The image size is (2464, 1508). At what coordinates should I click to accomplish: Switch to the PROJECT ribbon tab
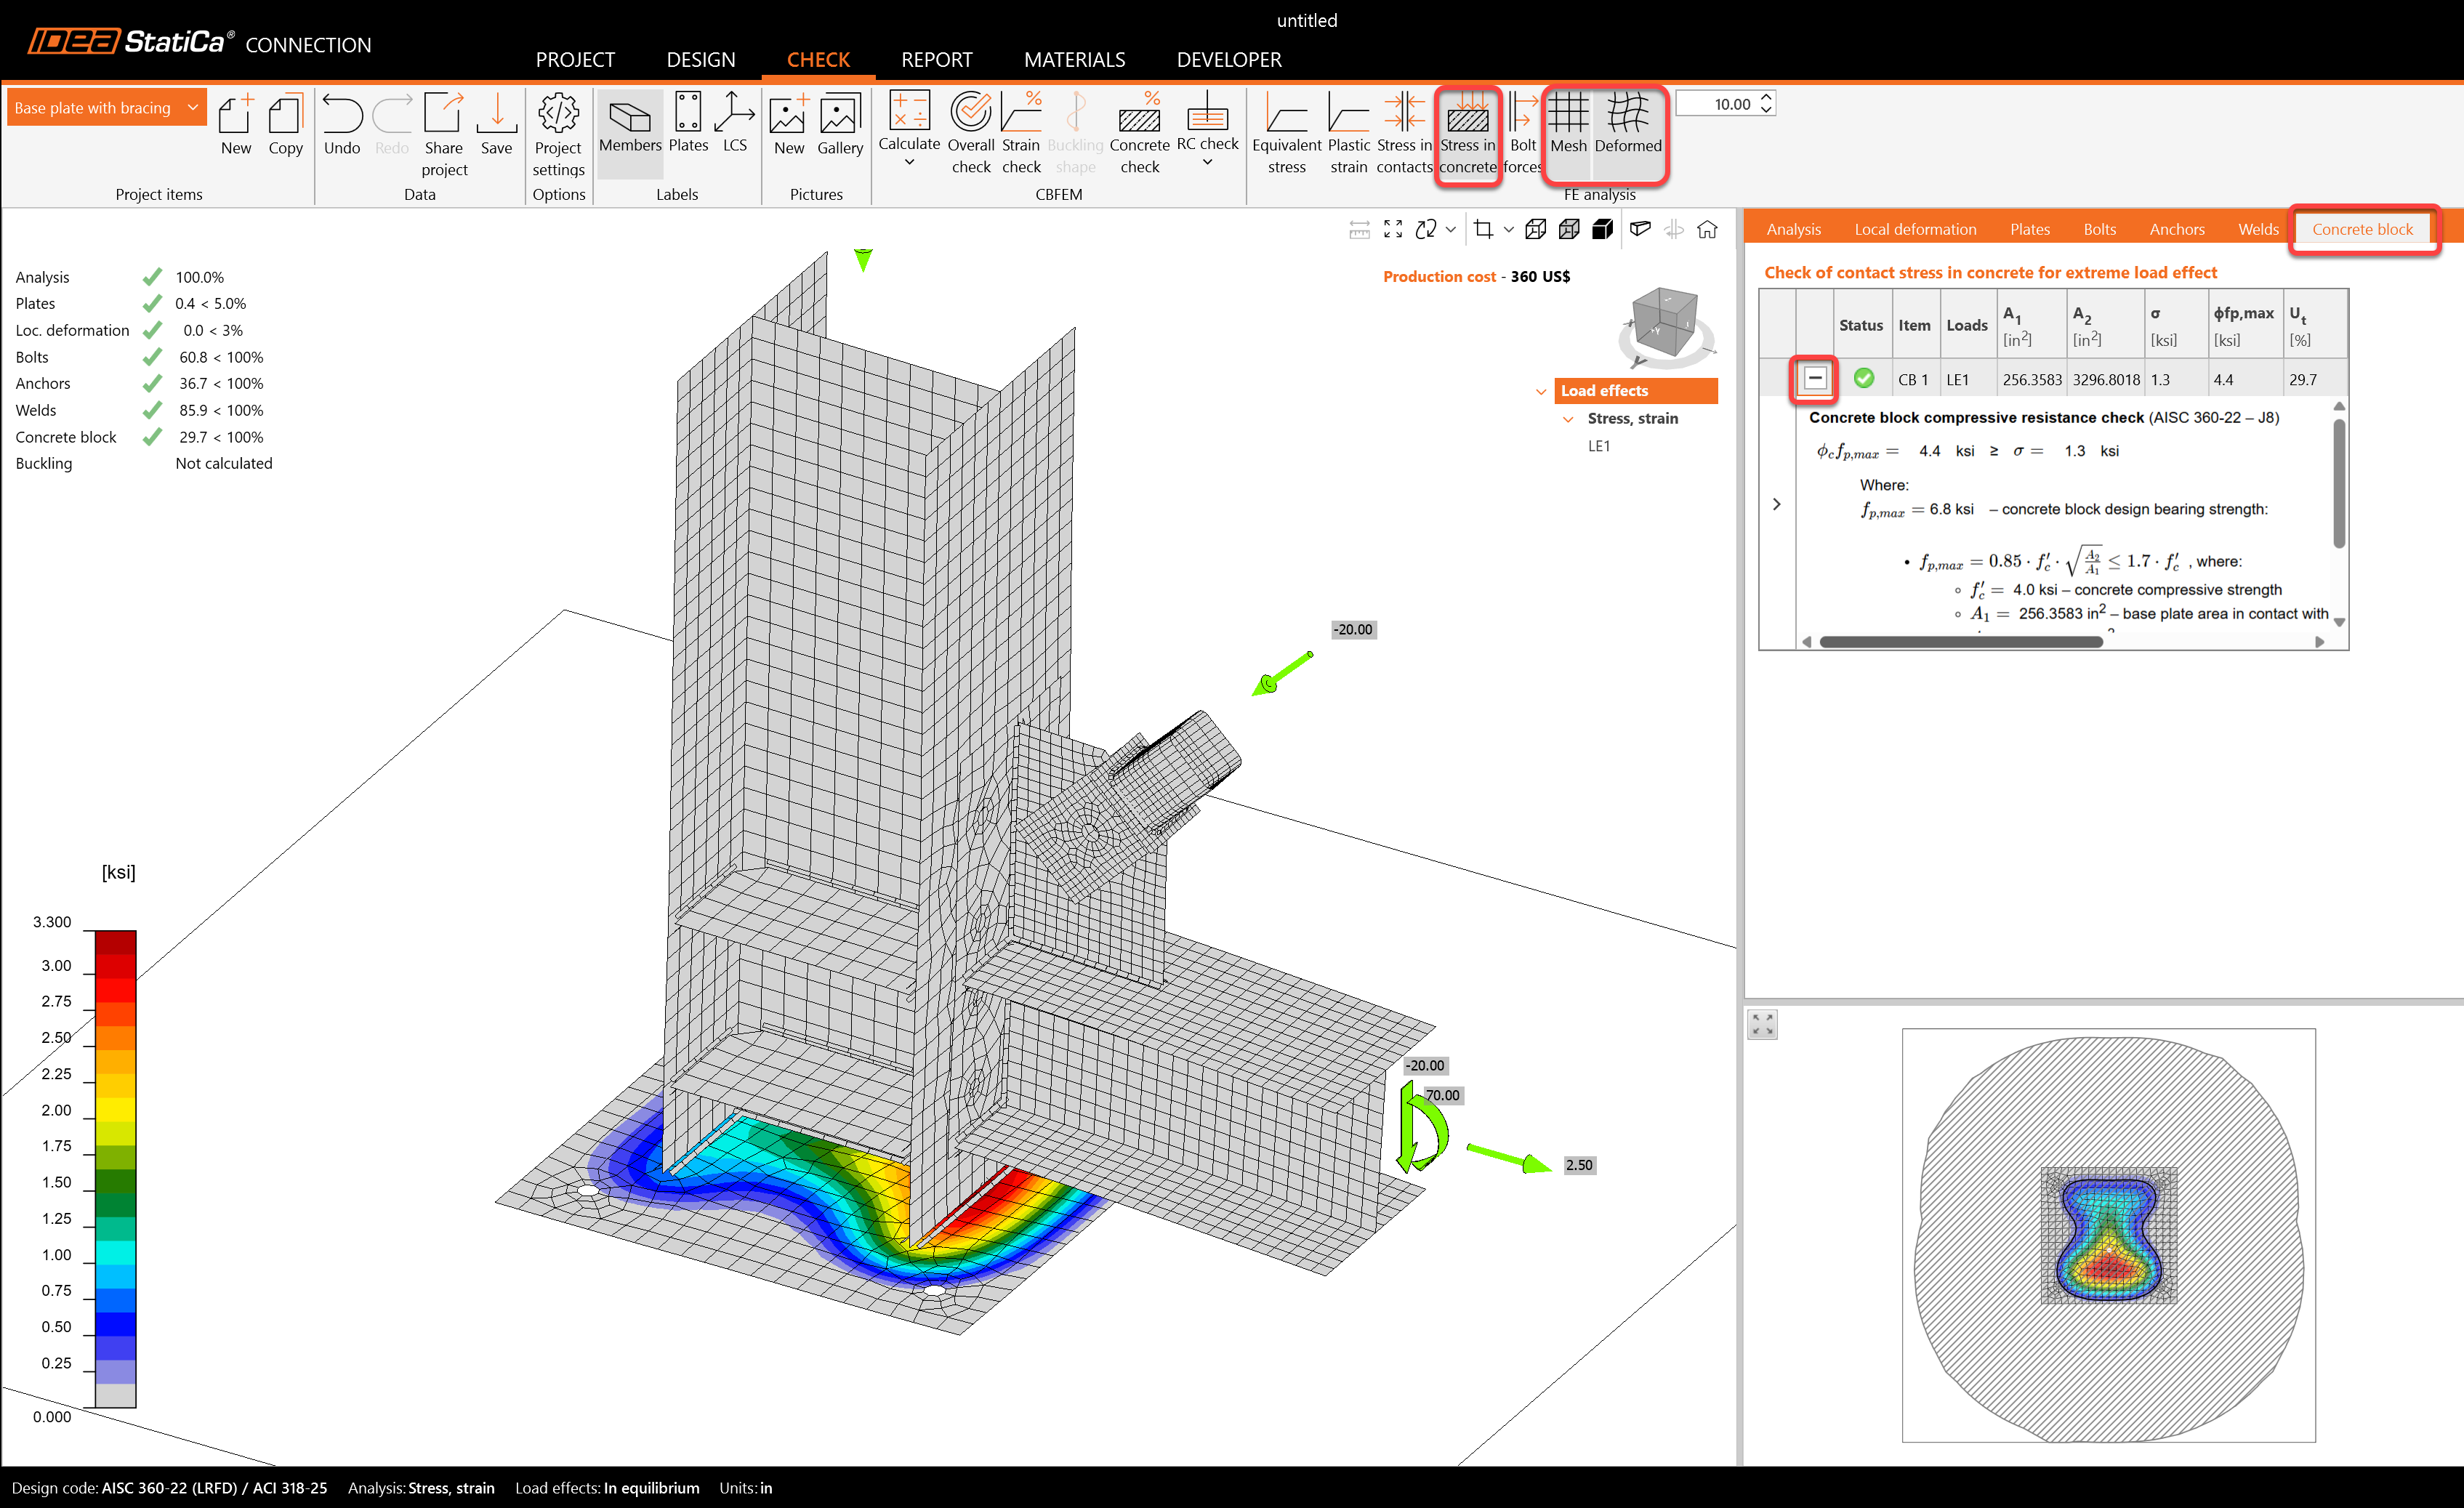(x=575, y=59)
